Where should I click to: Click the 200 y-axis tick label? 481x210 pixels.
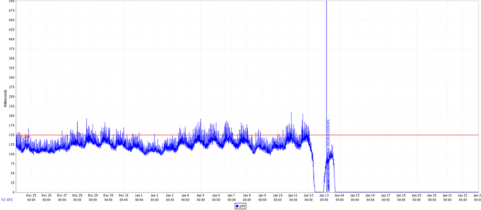11,116
